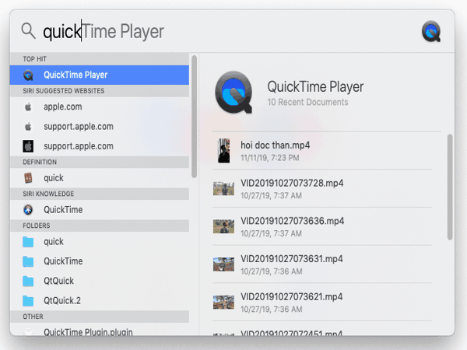Viewport: 467px width, 350px height.
Task: Select the QtQuick folder result
Action: (100, 281)
